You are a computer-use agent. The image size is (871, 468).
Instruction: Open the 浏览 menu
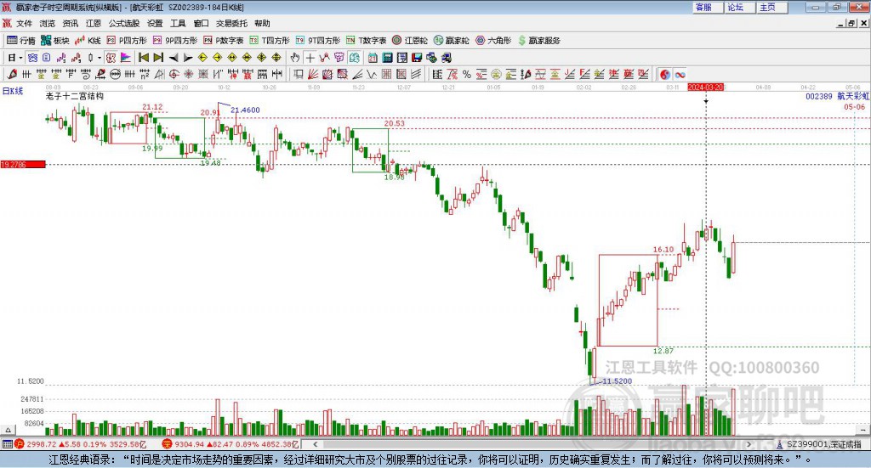pyautogui.click(x=48, y=23)
